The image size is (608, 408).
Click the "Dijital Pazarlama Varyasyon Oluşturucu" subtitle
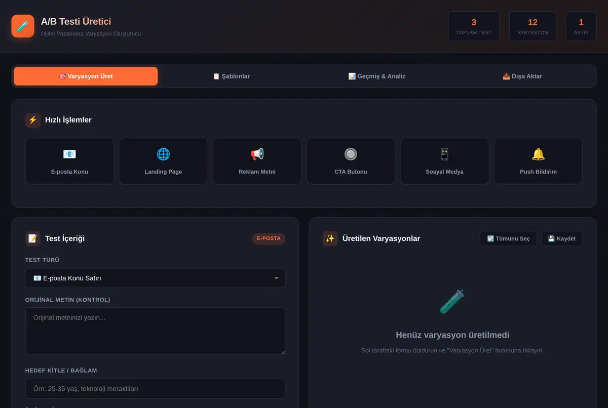[91, 34]
